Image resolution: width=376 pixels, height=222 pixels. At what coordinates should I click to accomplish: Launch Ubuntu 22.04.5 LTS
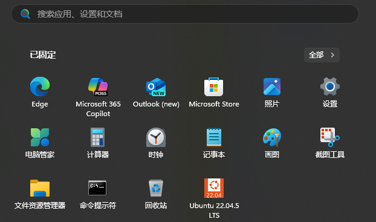click(214, 188)
